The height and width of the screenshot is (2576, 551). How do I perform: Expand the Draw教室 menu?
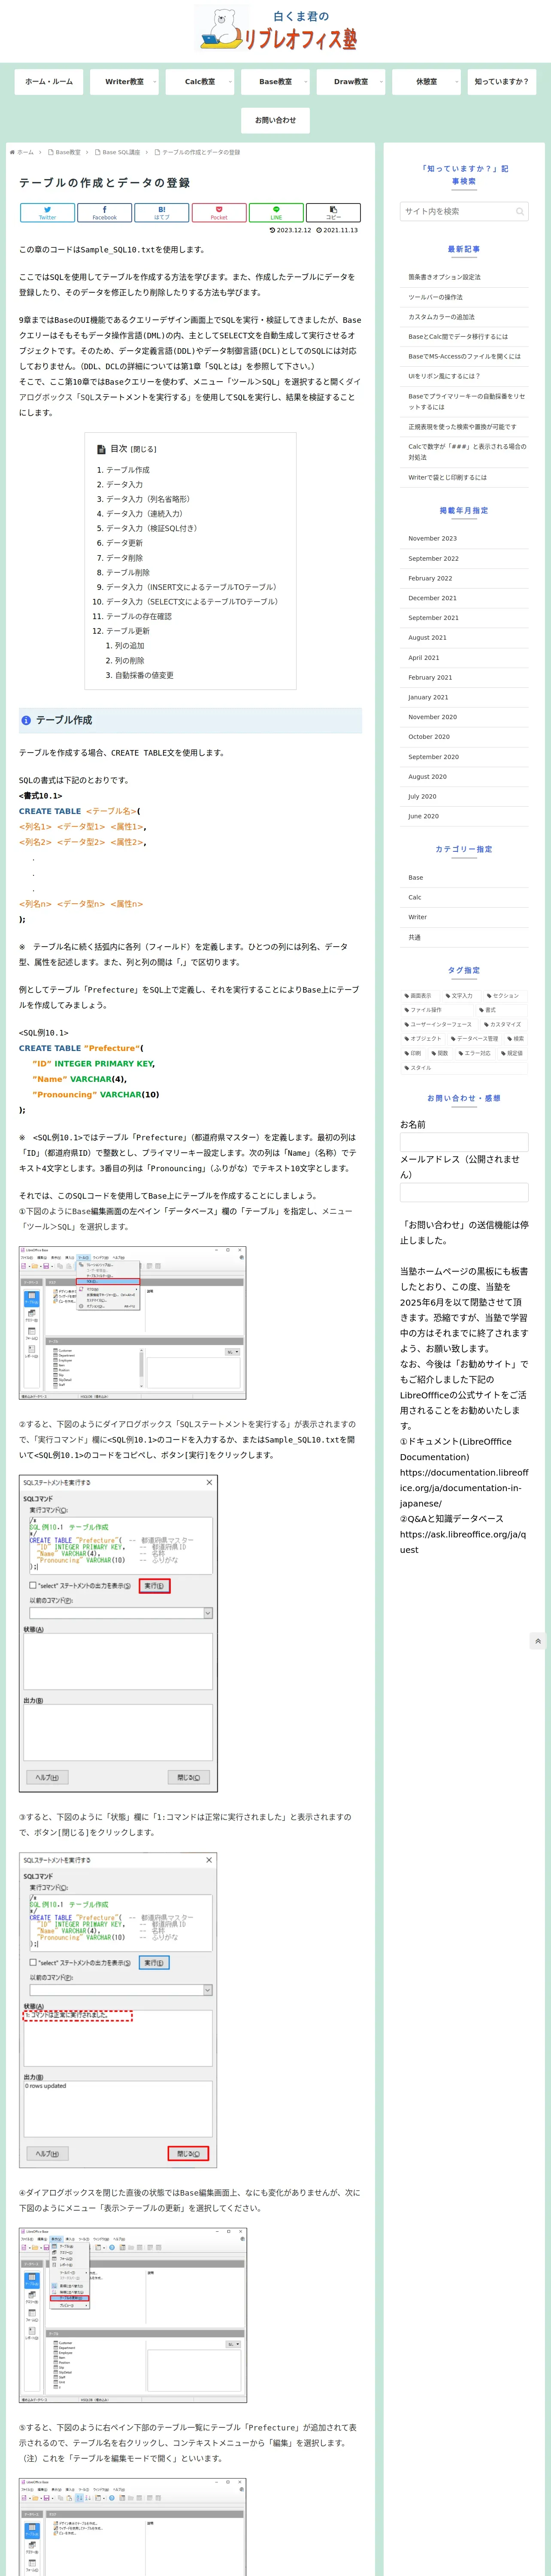351,82
